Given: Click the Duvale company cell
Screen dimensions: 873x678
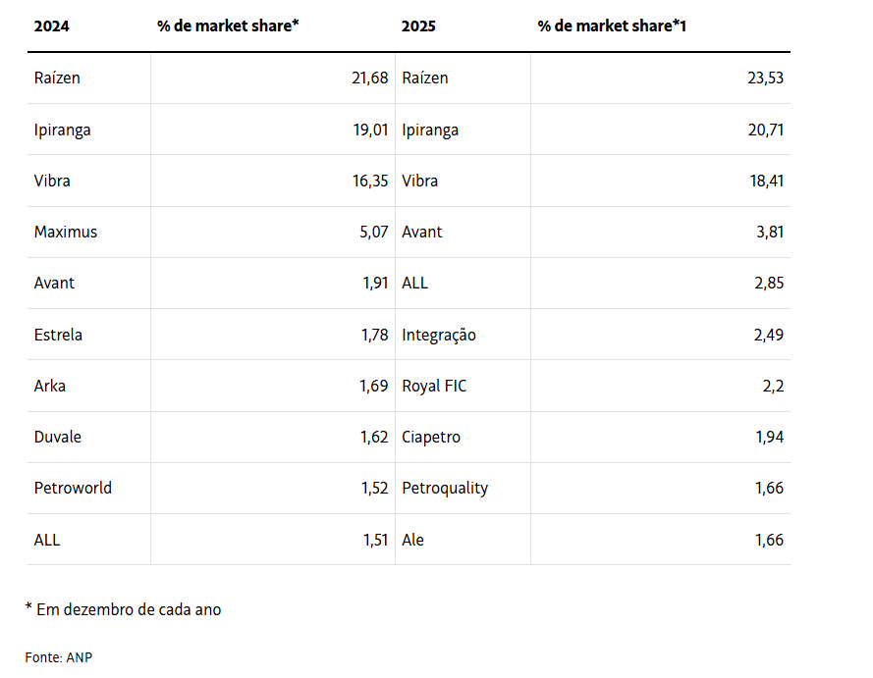Looking at the screenshot, I should coord(58,438).
